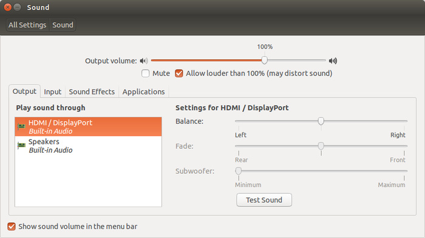
Task: Click the HDMI / DisplayPort sound card icon
Action: 21,127
